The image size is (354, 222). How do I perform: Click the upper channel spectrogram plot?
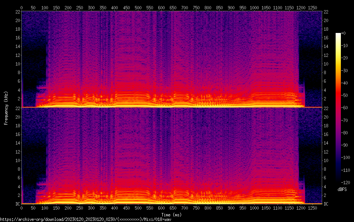tap(171, 59)
